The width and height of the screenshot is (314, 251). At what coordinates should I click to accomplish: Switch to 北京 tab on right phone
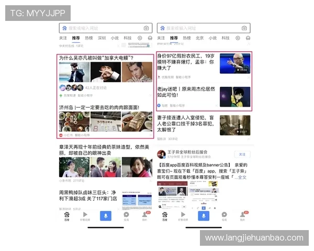click(x=200, y=38)
